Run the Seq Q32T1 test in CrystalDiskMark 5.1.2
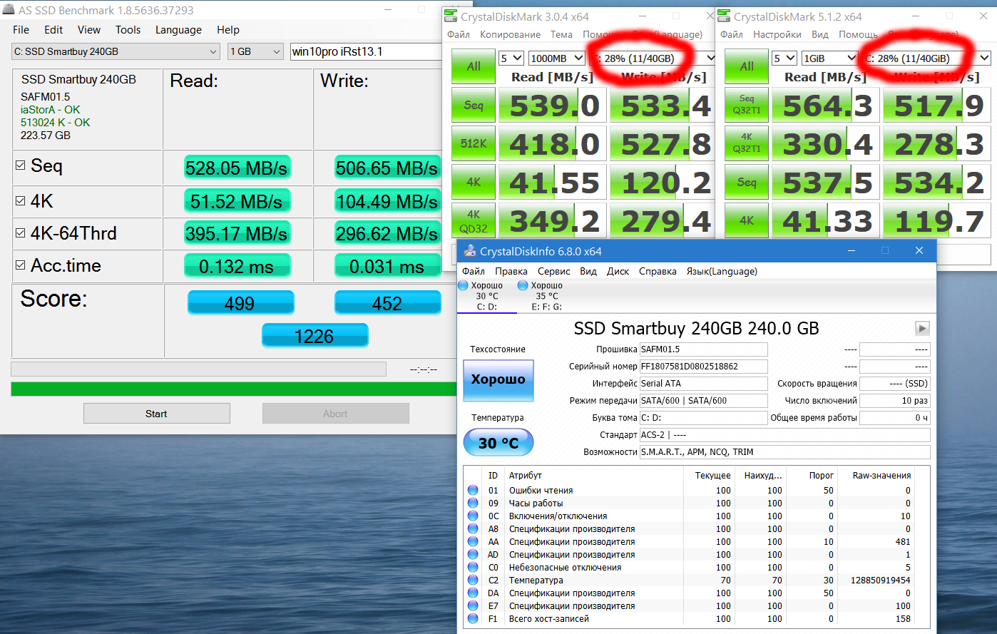 pos(747,105)
